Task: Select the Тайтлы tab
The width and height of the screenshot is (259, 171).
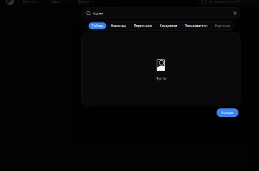Action: point(97,26)
